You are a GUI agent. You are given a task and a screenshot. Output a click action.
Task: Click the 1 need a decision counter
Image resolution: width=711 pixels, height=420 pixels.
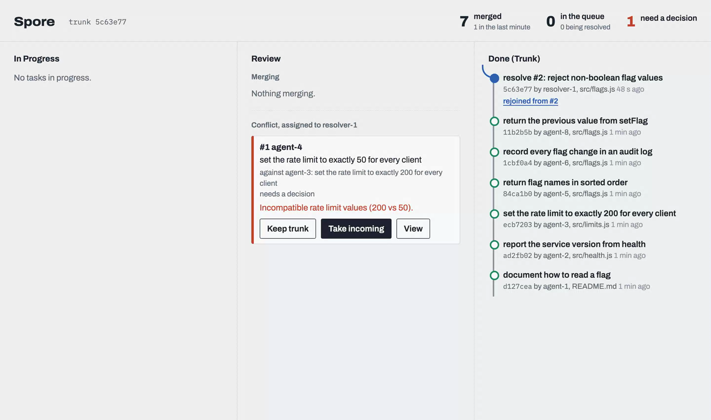coord(662,21)
